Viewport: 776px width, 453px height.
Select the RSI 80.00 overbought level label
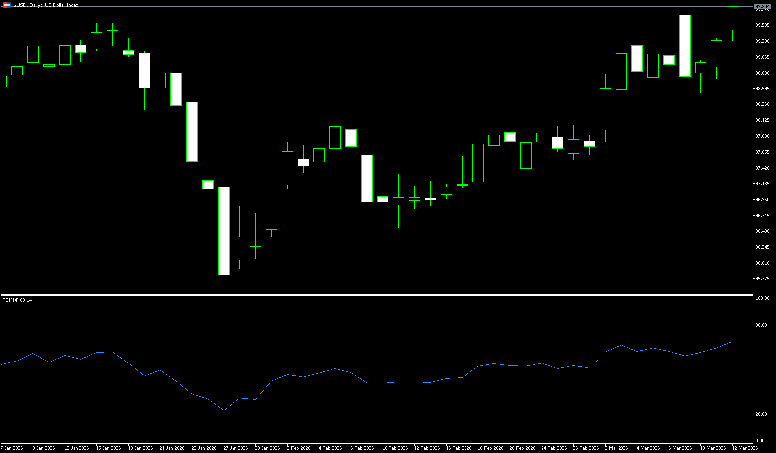(x=761, y=325)
